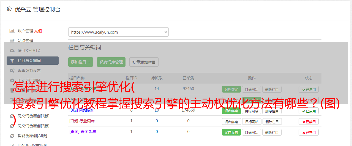The image size is (352, 146).
Task: Click the 待抓取 value 14
Action: (157, 89)
